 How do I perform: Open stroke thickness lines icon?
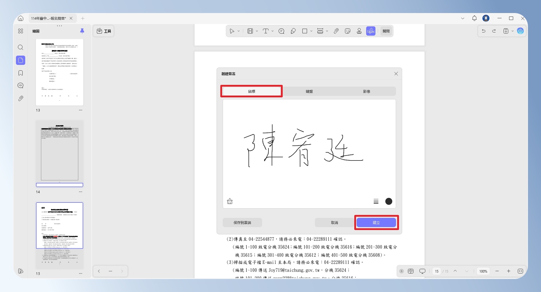[376, 201]
